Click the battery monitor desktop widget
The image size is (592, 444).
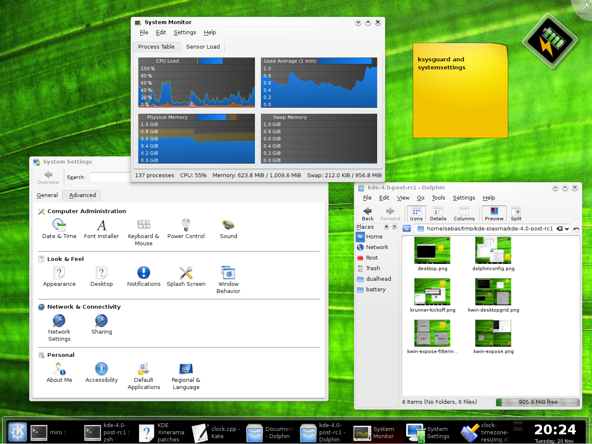coord(550,41)
